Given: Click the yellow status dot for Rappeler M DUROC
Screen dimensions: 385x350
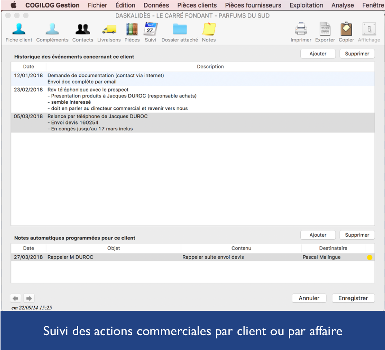Looking at the screenshot, I should (369, 257).
